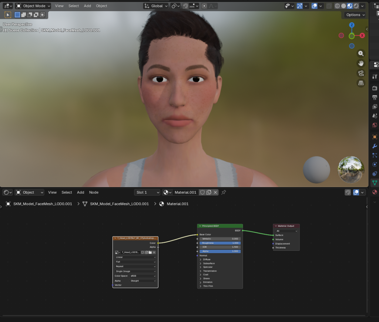The height and width of the screenshot is (322, 379).
Task: Click the zoom magnifier icon in viewport
Action: (361, 53)
